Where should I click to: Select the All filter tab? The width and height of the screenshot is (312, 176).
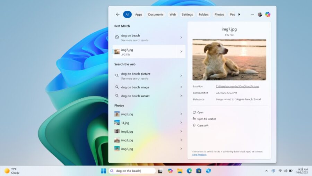click(127, 14)
